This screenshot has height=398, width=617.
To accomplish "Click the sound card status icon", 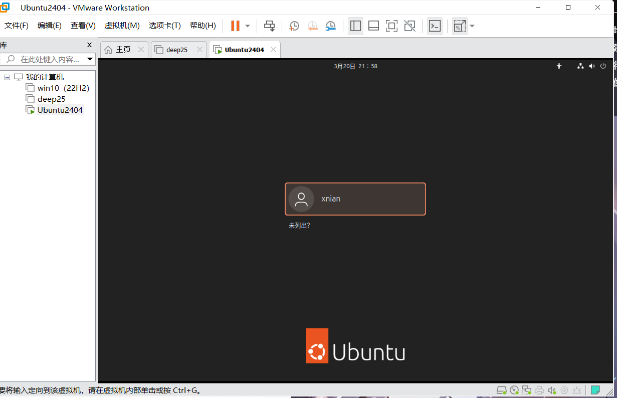I will click(552, 390).
